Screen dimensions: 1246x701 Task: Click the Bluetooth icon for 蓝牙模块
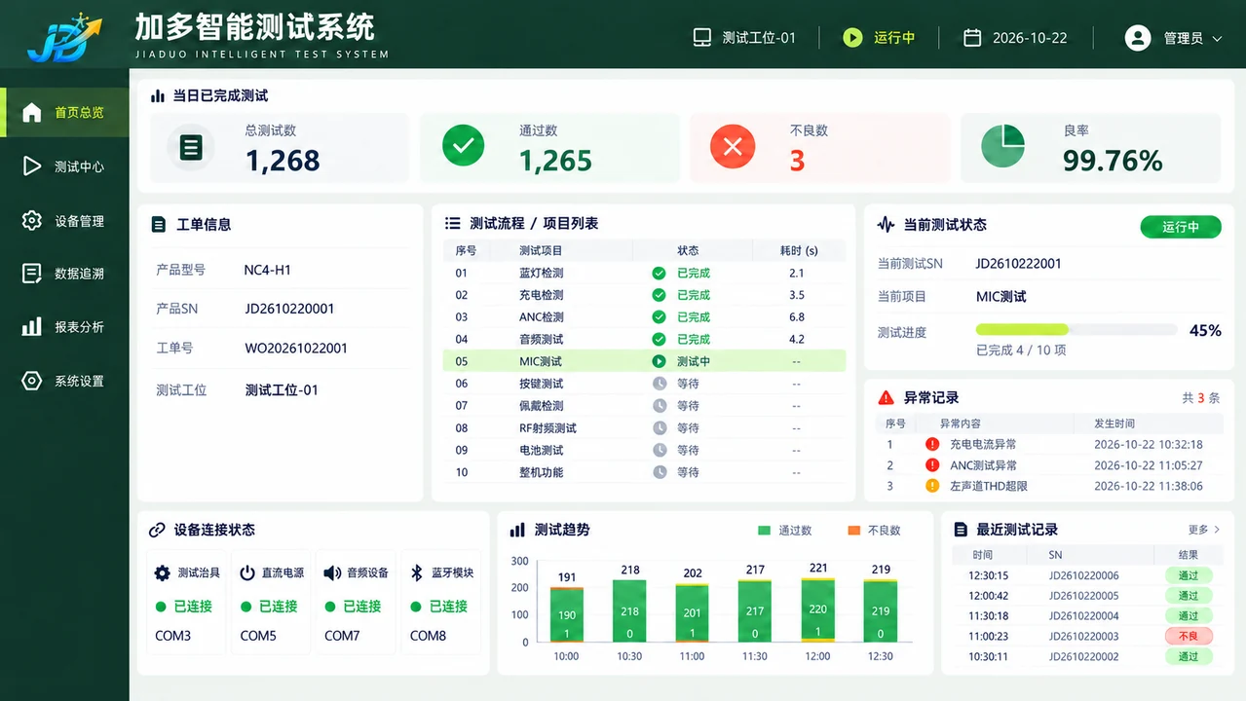417,572
